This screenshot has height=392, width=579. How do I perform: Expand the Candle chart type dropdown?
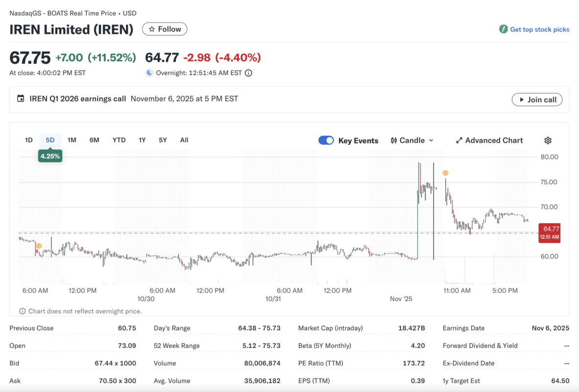[x=412, y=141]
